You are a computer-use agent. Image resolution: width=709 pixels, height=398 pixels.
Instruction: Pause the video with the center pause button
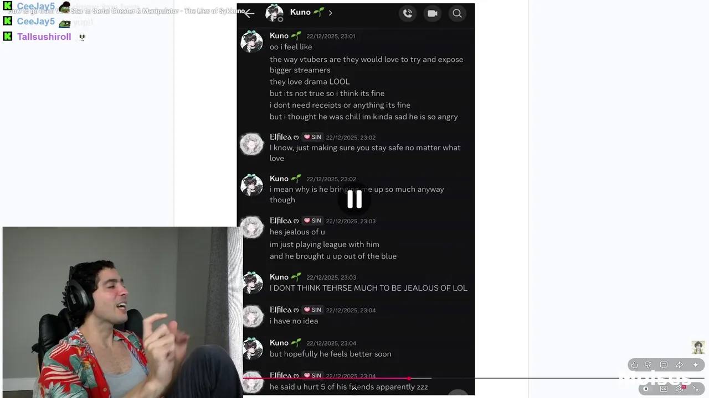(x=354, y=200)
